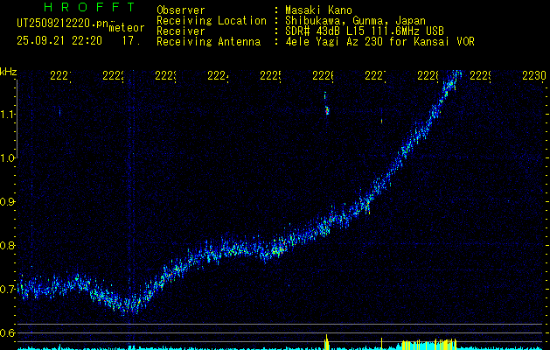
Task: Click the 0.8 frequency axis label
Action: 6,245
